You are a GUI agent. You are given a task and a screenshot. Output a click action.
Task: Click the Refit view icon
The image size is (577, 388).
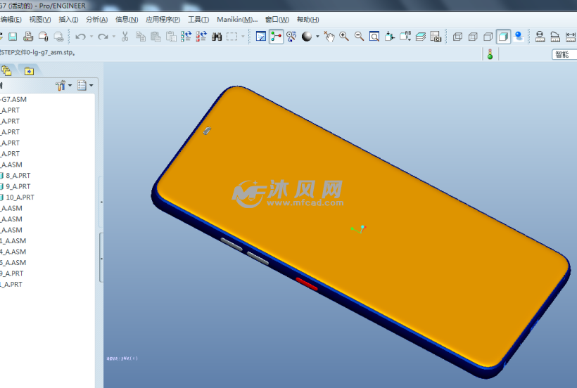(374, 37)
